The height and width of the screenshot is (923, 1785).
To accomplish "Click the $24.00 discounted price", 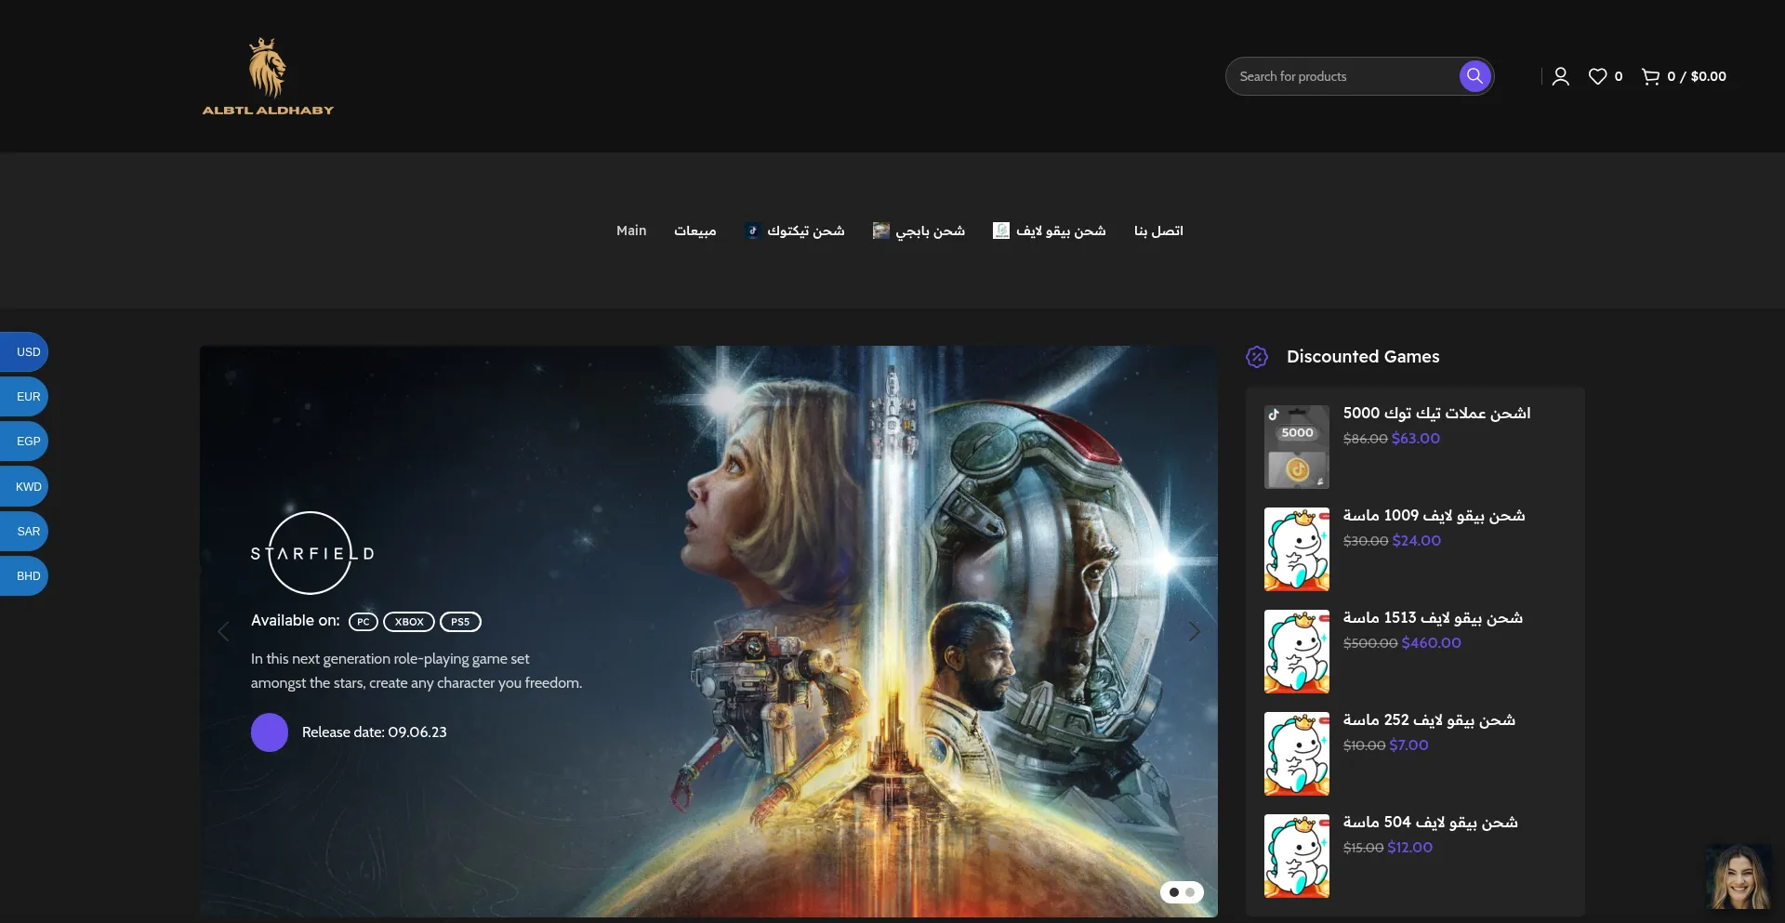I will tap(1417, 541).
